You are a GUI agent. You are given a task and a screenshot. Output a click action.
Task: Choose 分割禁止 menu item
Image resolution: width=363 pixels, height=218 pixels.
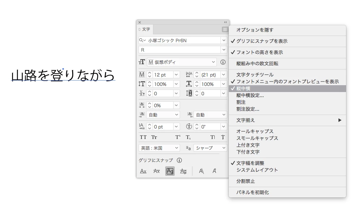tap(287, 181)
